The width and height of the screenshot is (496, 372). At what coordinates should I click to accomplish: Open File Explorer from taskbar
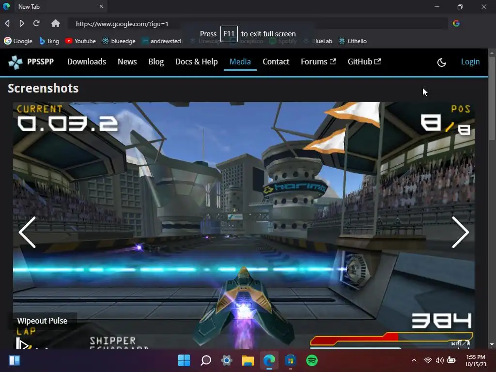[x=248, y=360]
